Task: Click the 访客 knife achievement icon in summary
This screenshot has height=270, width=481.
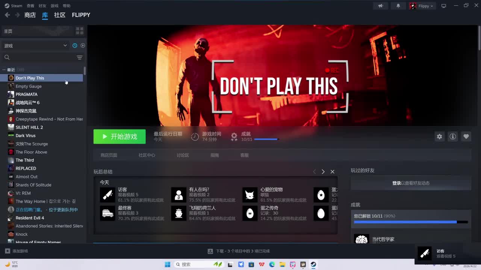Action: click(x=107, y=195)
